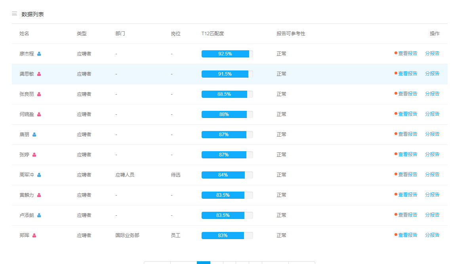Select the name 龚思敏
Image resolution: width=467 pixels, height=264 pixels.
[27, 74]
